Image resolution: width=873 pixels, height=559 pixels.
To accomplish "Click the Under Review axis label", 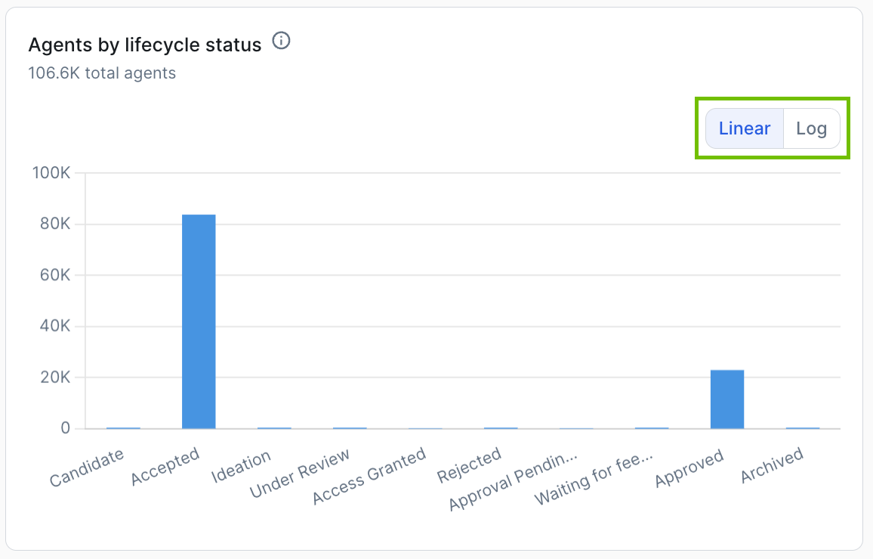I will tap(300, 473).
